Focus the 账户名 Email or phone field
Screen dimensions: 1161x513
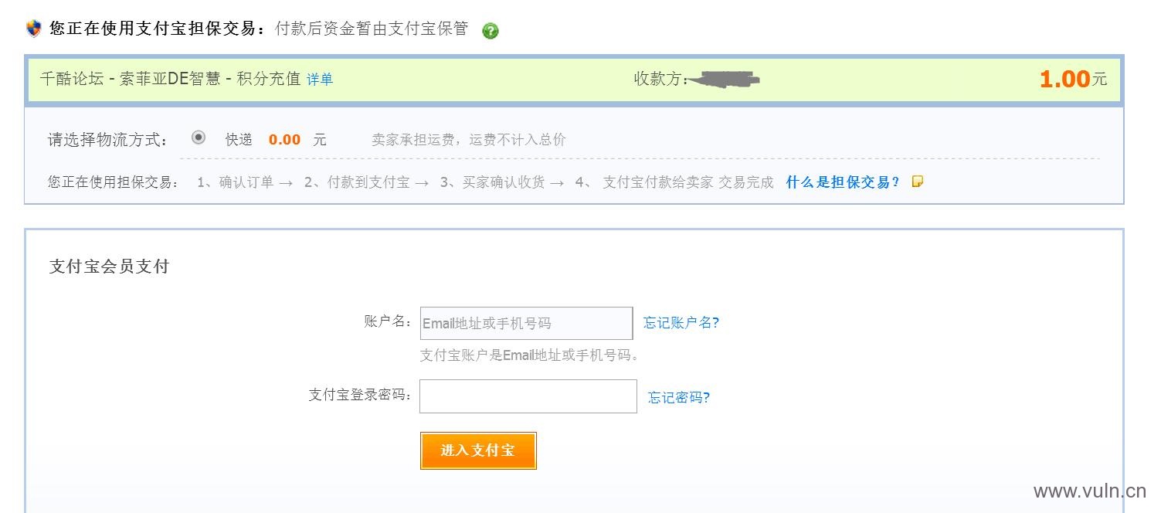pyautogui.click(x=526, y=323)
